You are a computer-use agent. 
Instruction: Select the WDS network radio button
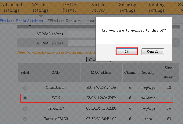click(25, 98)
